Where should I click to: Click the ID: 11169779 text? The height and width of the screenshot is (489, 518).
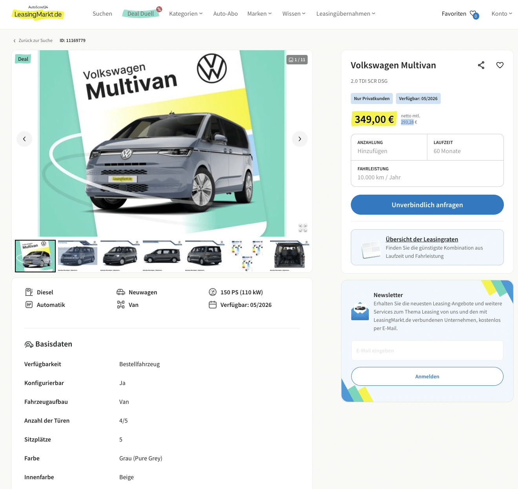73,41
